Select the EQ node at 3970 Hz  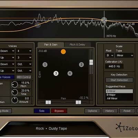click(x=104, y=20)
